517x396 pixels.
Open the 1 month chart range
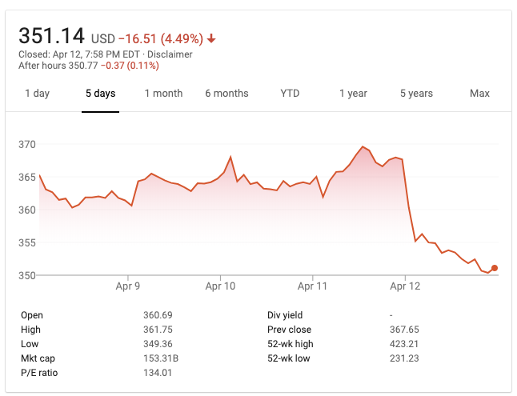163,94
